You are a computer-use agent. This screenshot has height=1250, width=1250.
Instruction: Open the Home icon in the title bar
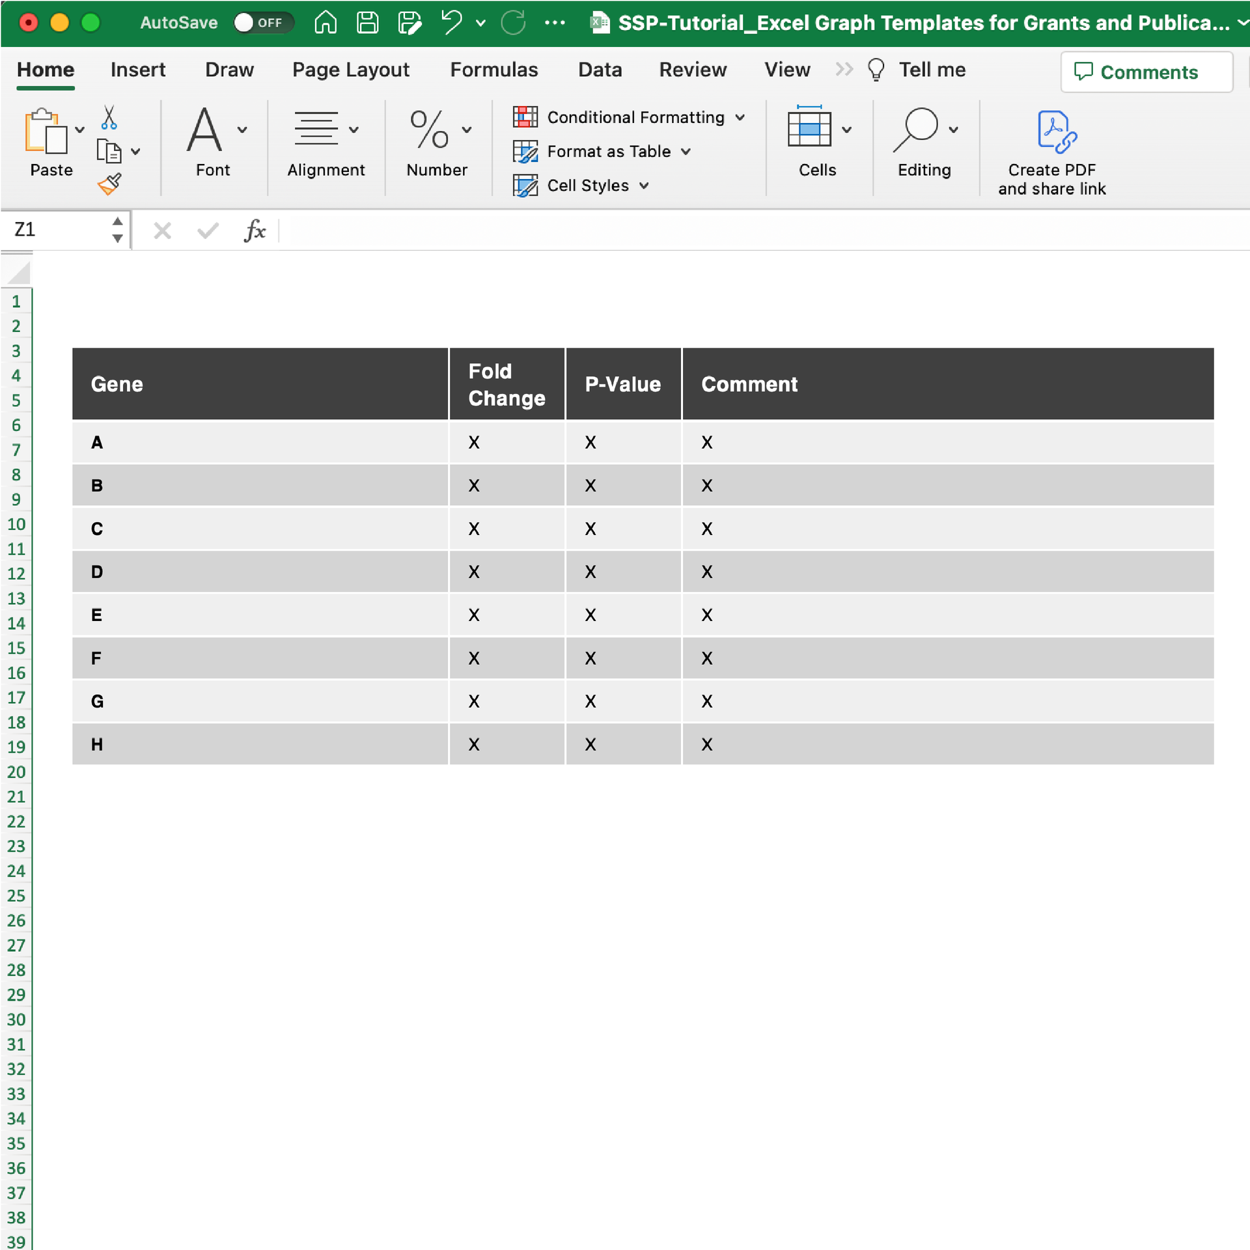pyautogui.click(x=325, y=23)
